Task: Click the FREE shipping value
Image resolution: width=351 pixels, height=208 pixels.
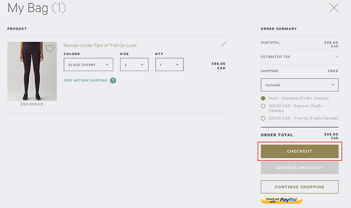Action: coord(333,71)
